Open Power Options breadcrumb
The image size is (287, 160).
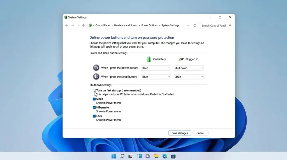tap(149, 25)
